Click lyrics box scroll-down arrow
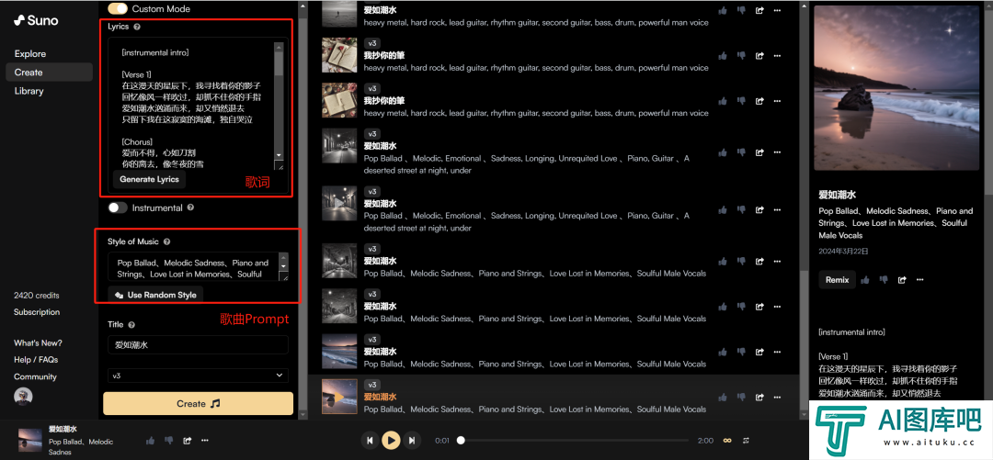This screenshot has height=460, width=993. point(279,155)
